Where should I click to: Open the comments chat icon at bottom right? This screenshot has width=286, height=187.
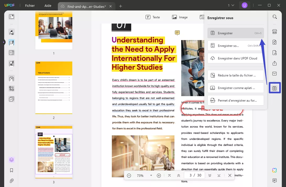tap(274, 181)
